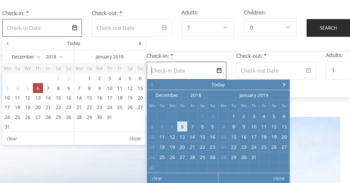This screenshot has width=350, height=183.
Task: Click Today in the white calendar header
Action: 74,43
